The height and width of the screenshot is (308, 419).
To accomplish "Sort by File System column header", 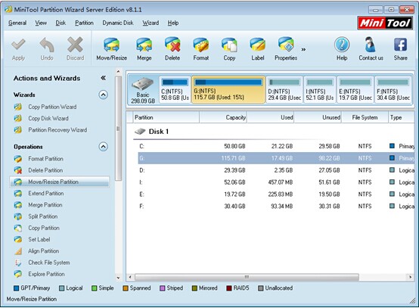I will [365, 117].
